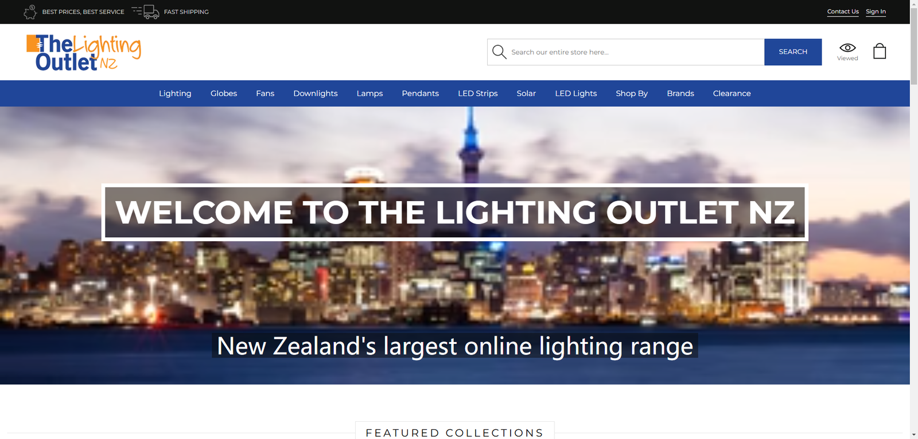This screenshot has height=439, width=918.
Task: Click the blue SEARCH button
Action: pyautogui.click(x=793, y=52)
